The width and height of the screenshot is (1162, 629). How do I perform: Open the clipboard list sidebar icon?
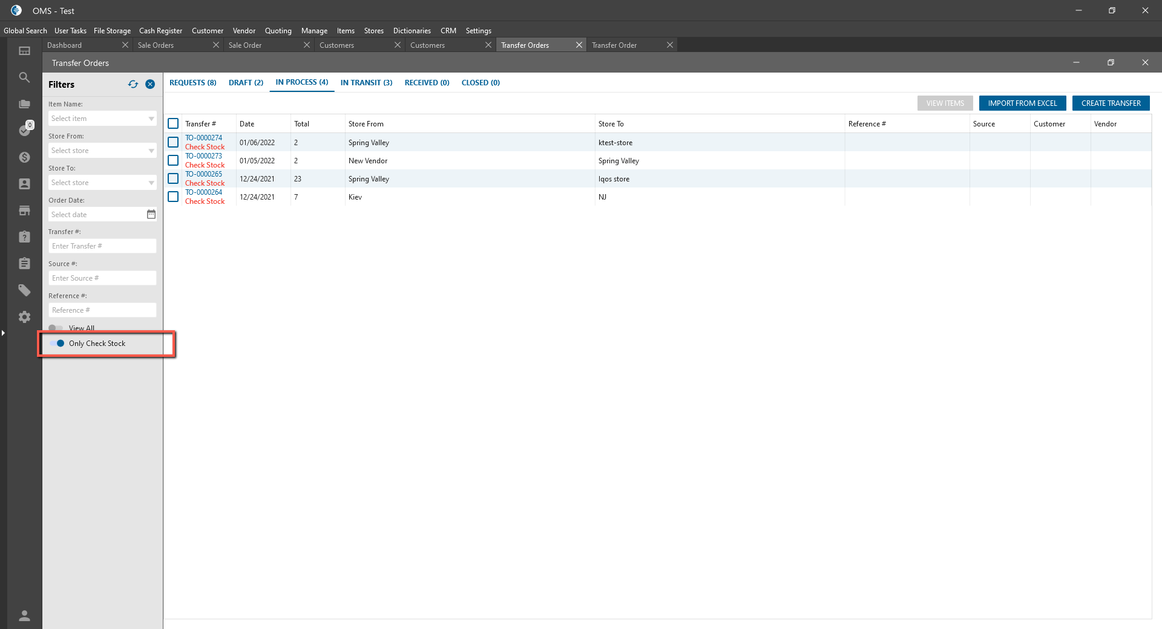click(x=24, y=264)
